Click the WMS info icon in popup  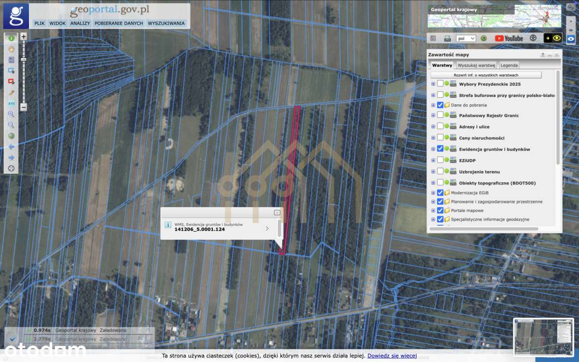[167, 225]
